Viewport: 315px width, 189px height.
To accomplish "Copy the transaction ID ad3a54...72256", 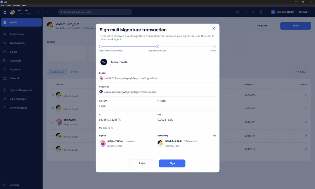I will pyautogui.click(x=120, y=119).
